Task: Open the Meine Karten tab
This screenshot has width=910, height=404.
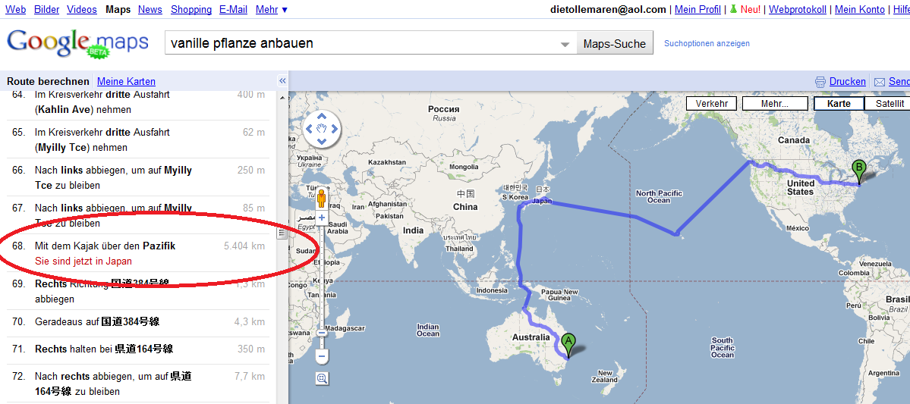Action: [x=126, y=81]
